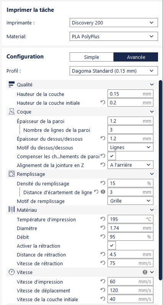The height and width of the screenshot is (305, 163).
Task: Click the warning icon in Vitesse header
Action: point(145,272)
